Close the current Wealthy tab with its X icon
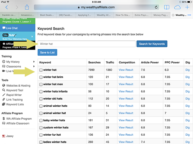193x144 pixels. pos(173,15)
